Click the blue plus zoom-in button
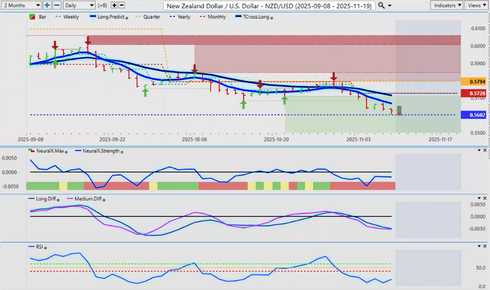Image resolution: width=490 pixels, height=290 pixels. pyautogui.click(x=47, y=5)
